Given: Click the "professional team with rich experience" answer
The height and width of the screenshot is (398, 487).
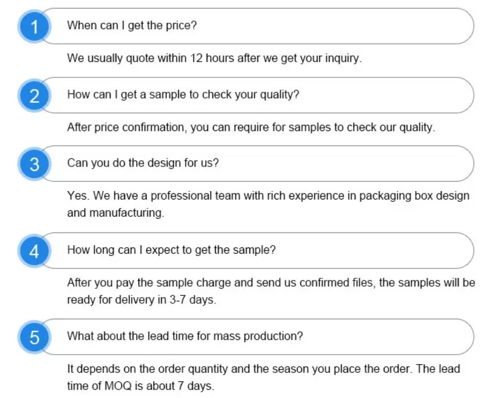Looking at the screenshot, I should (268, 196).
